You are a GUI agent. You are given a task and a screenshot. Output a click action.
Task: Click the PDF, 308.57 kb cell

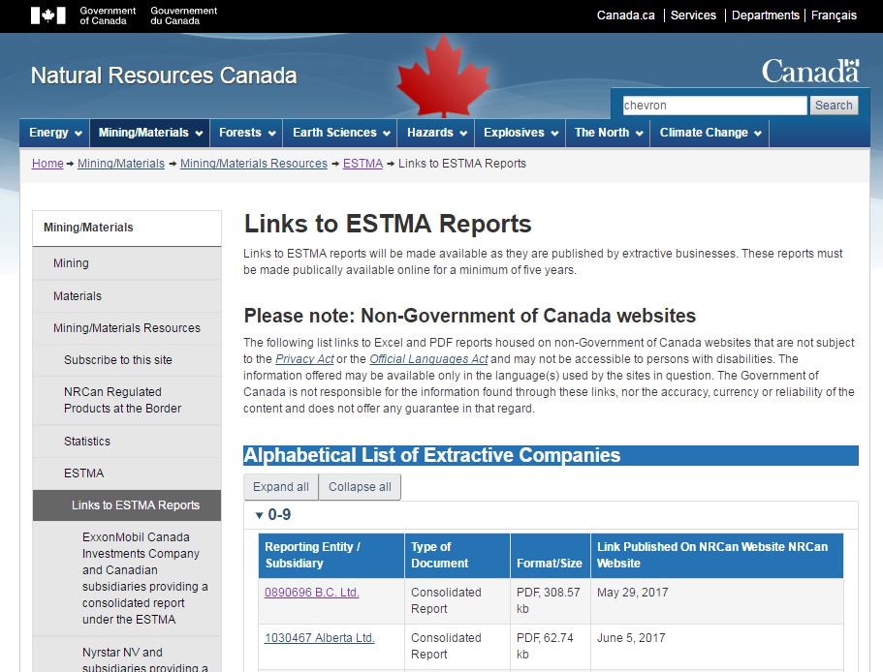click(x=550, y=600)
